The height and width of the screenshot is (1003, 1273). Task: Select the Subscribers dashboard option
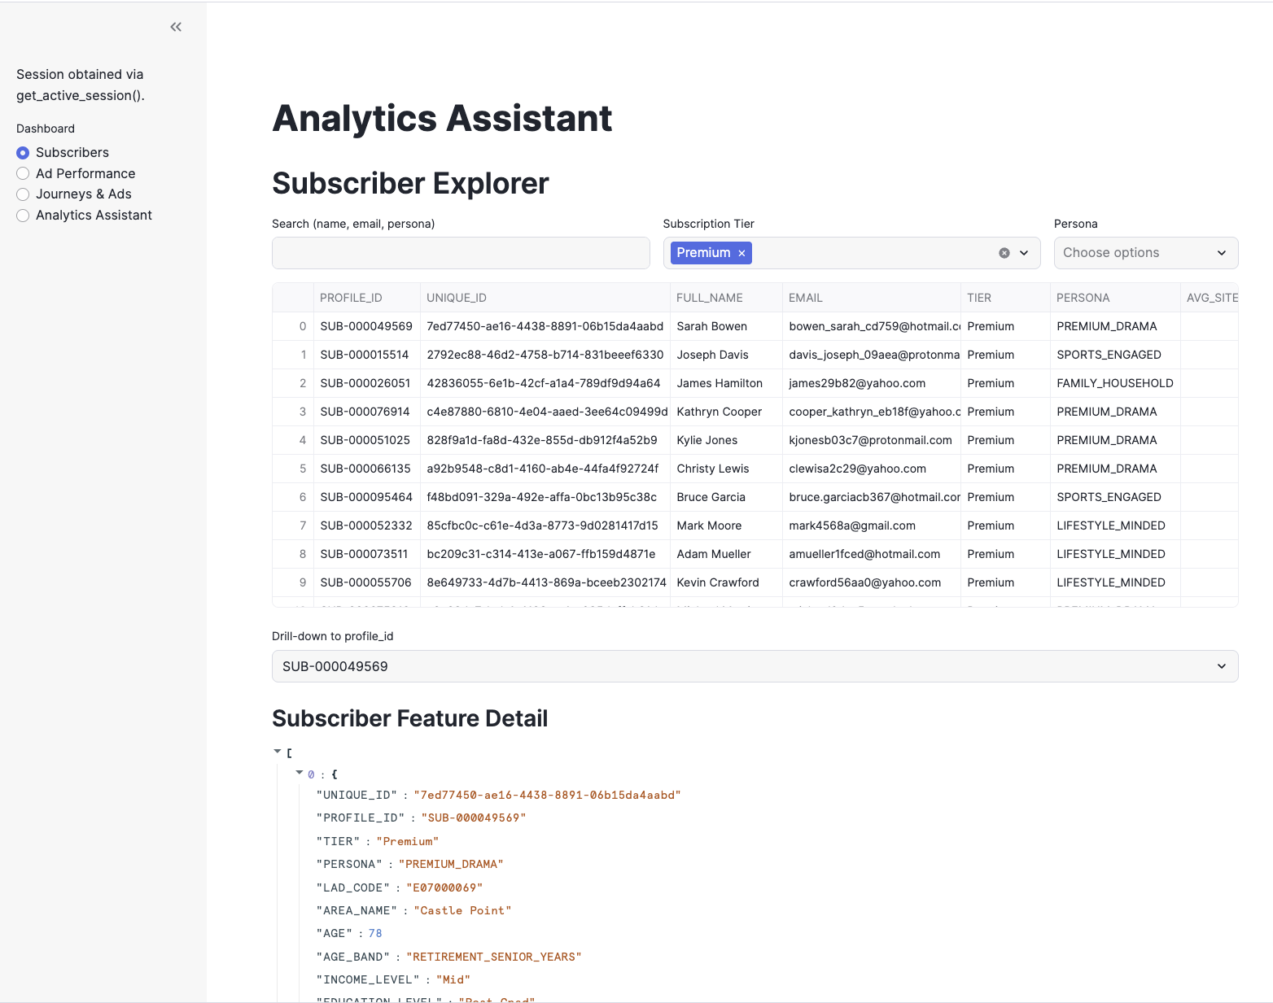pos(23,153)
